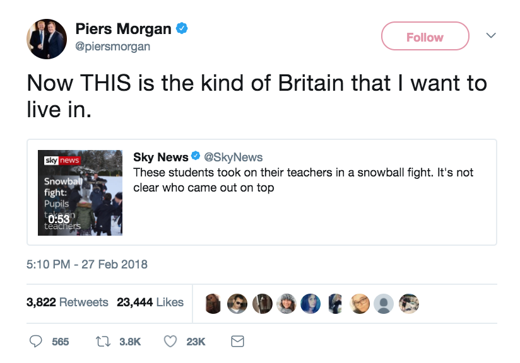The height and width of the screenshot is (363, 520).
Task: Open Piers Morgan display name link
Action: (123, 29)
